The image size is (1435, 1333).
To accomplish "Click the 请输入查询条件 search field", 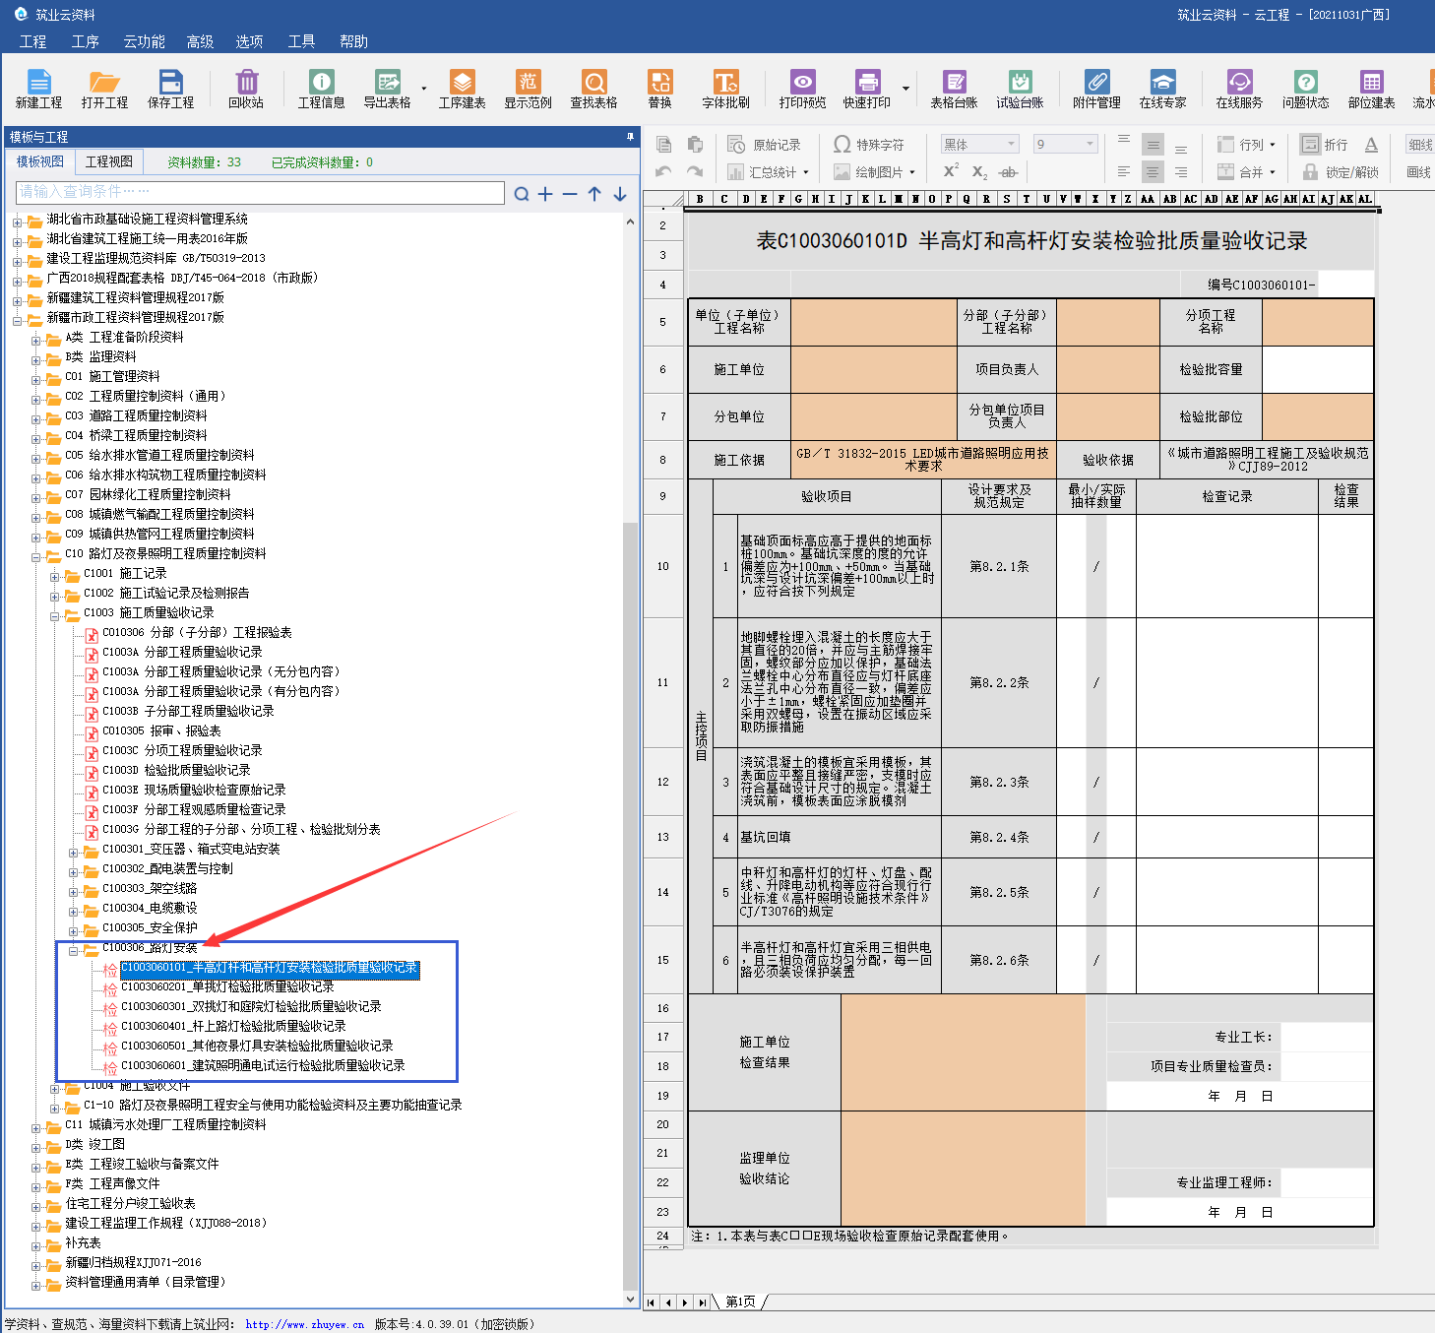I will tap(260, 192).
